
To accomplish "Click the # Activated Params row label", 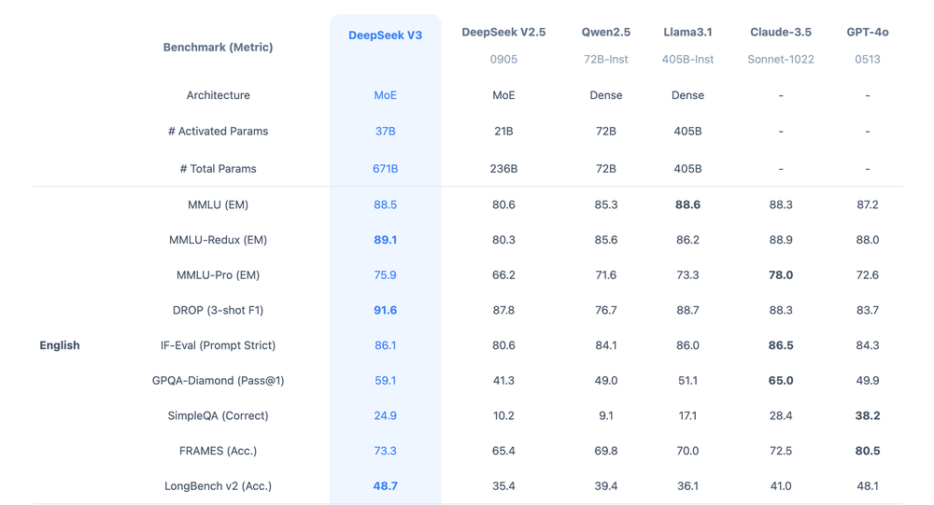I will 218,131.
